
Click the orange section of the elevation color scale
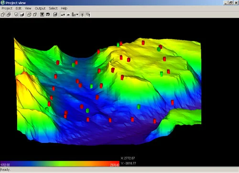(89, 164)
